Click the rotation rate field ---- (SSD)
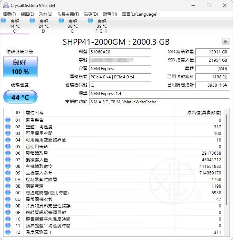The image size is (233, 240). (212, 69)
